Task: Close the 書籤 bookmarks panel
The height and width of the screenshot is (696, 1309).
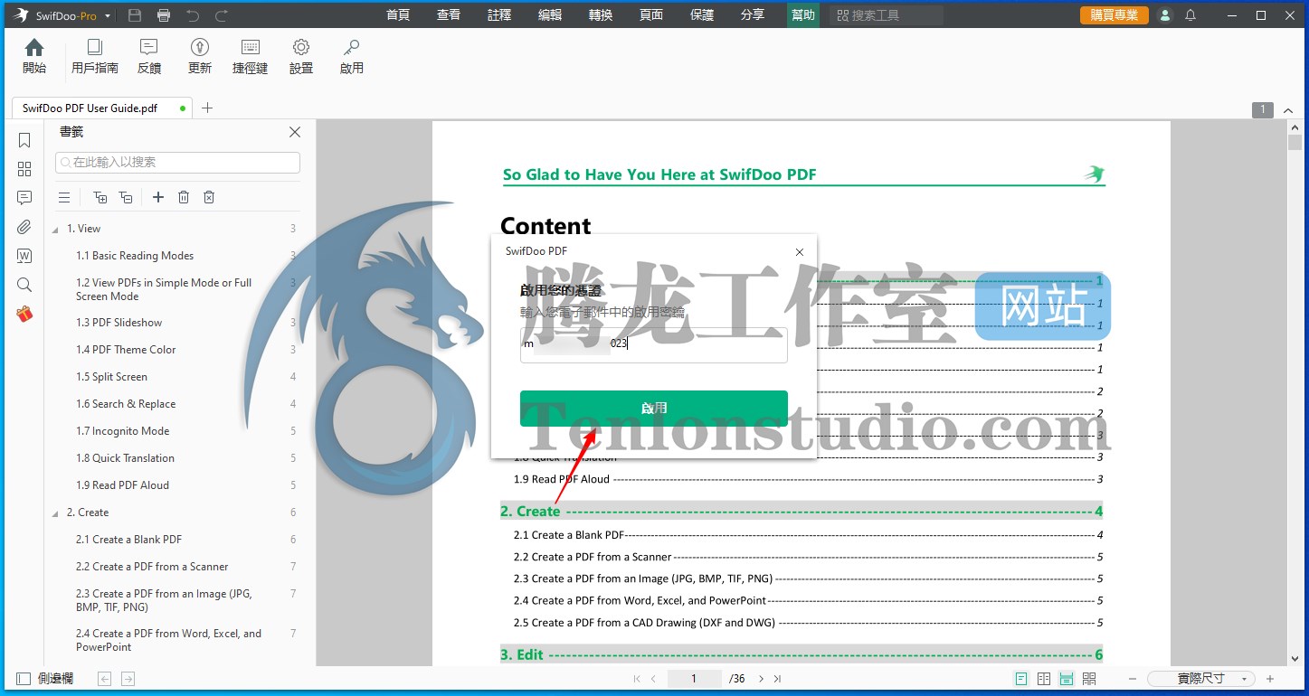Action: click(295, 132)
